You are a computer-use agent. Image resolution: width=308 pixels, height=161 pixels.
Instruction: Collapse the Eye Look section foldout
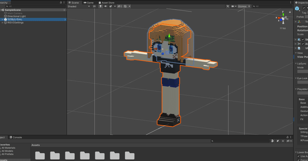tap(296, 78)
